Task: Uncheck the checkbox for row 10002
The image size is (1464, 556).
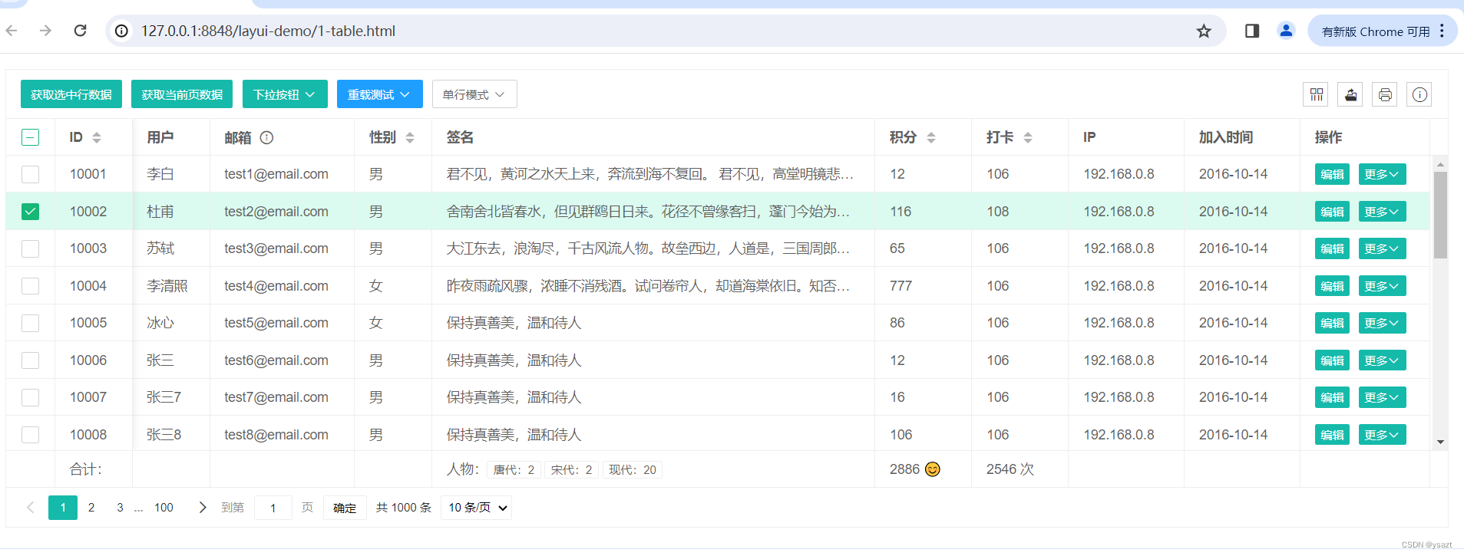Action: coord(30,212)
